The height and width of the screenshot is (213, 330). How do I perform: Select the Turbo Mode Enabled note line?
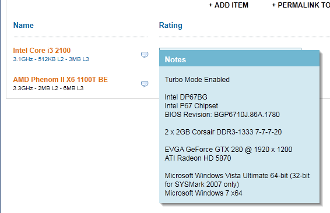(x=197, y=80)
